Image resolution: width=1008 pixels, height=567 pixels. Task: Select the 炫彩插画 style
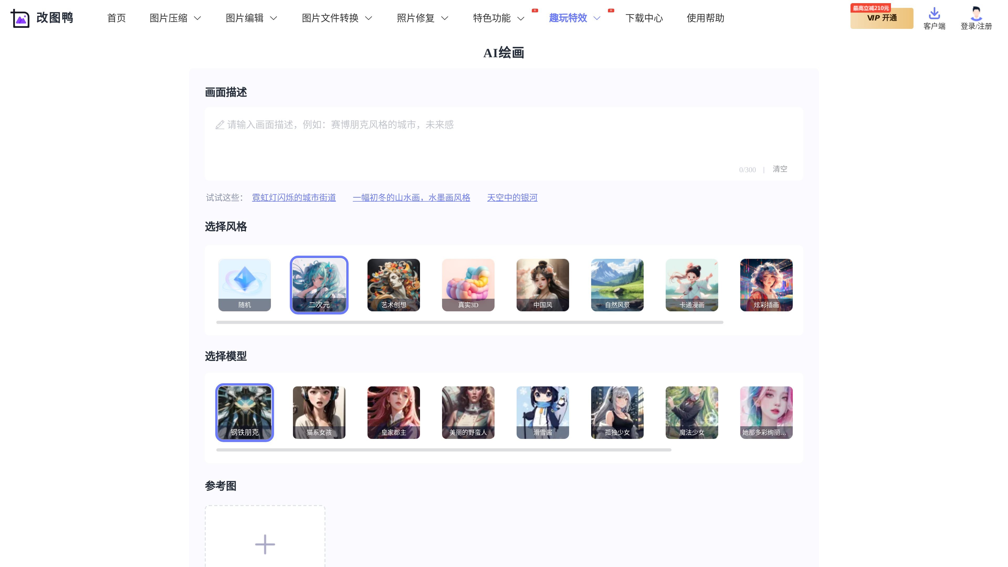coord(766,285)
